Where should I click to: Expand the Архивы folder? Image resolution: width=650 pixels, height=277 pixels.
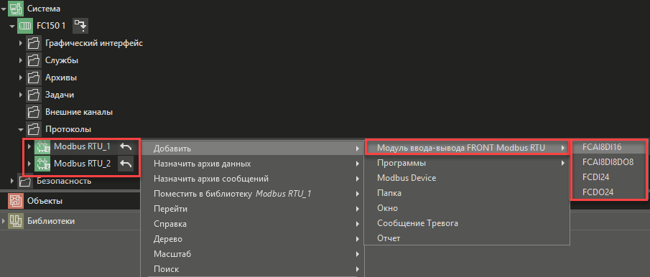pos(21,78)
